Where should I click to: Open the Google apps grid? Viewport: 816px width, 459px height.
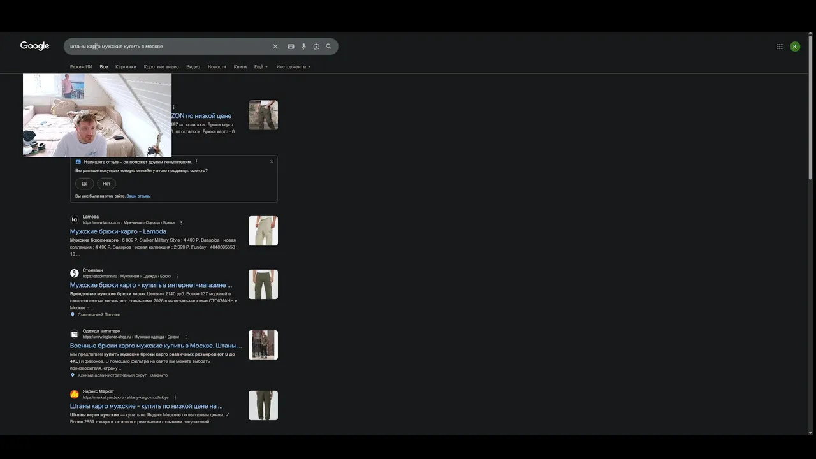click(x=780, y=47)
